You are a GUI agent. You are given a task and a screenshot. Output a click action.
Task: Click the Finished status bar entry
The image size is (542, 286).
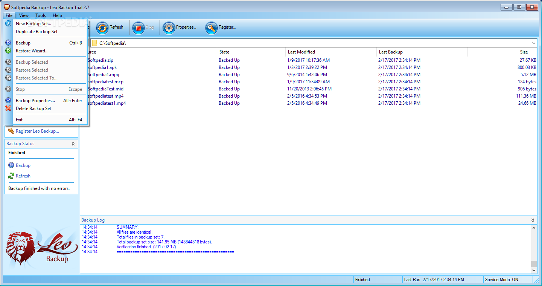tap(362, 280)
